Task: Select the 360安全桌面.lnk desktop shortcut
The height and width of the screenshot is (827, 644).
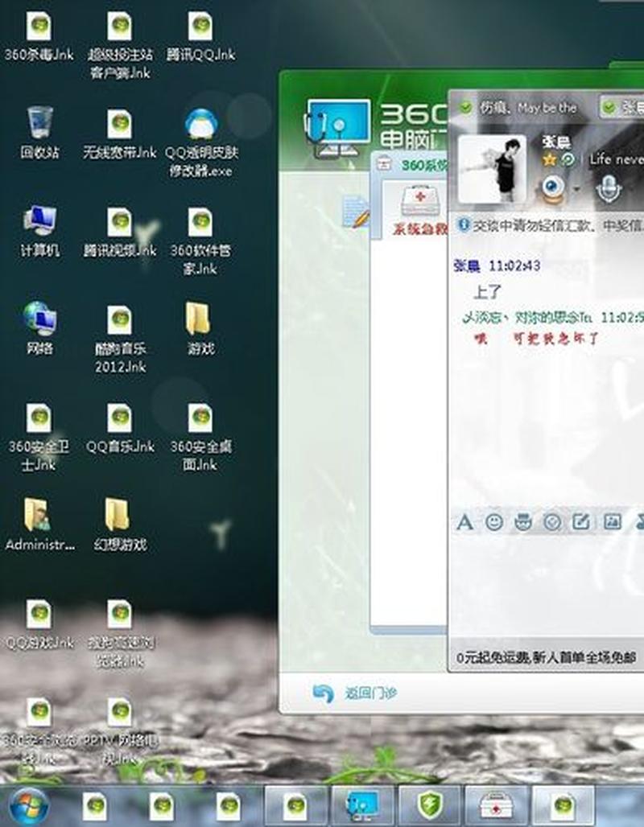Action: point(200,437)
